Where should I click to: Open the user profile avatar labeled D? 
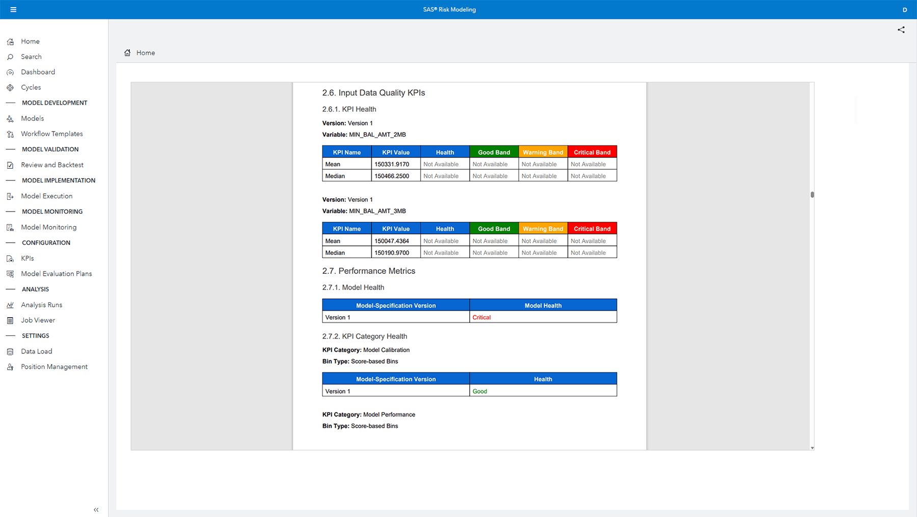pyautogui.click(x=904, y=9)
